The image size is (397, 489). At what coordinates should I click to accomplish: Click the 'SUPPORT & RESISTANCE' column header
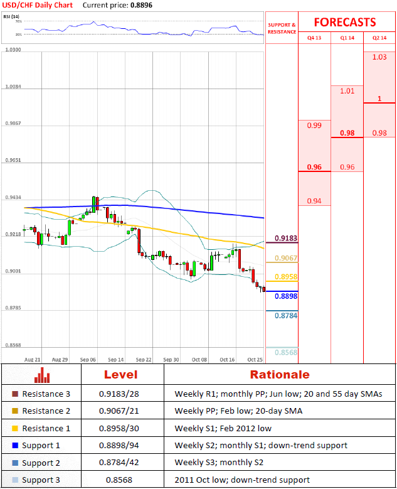(x=282, y=28)
